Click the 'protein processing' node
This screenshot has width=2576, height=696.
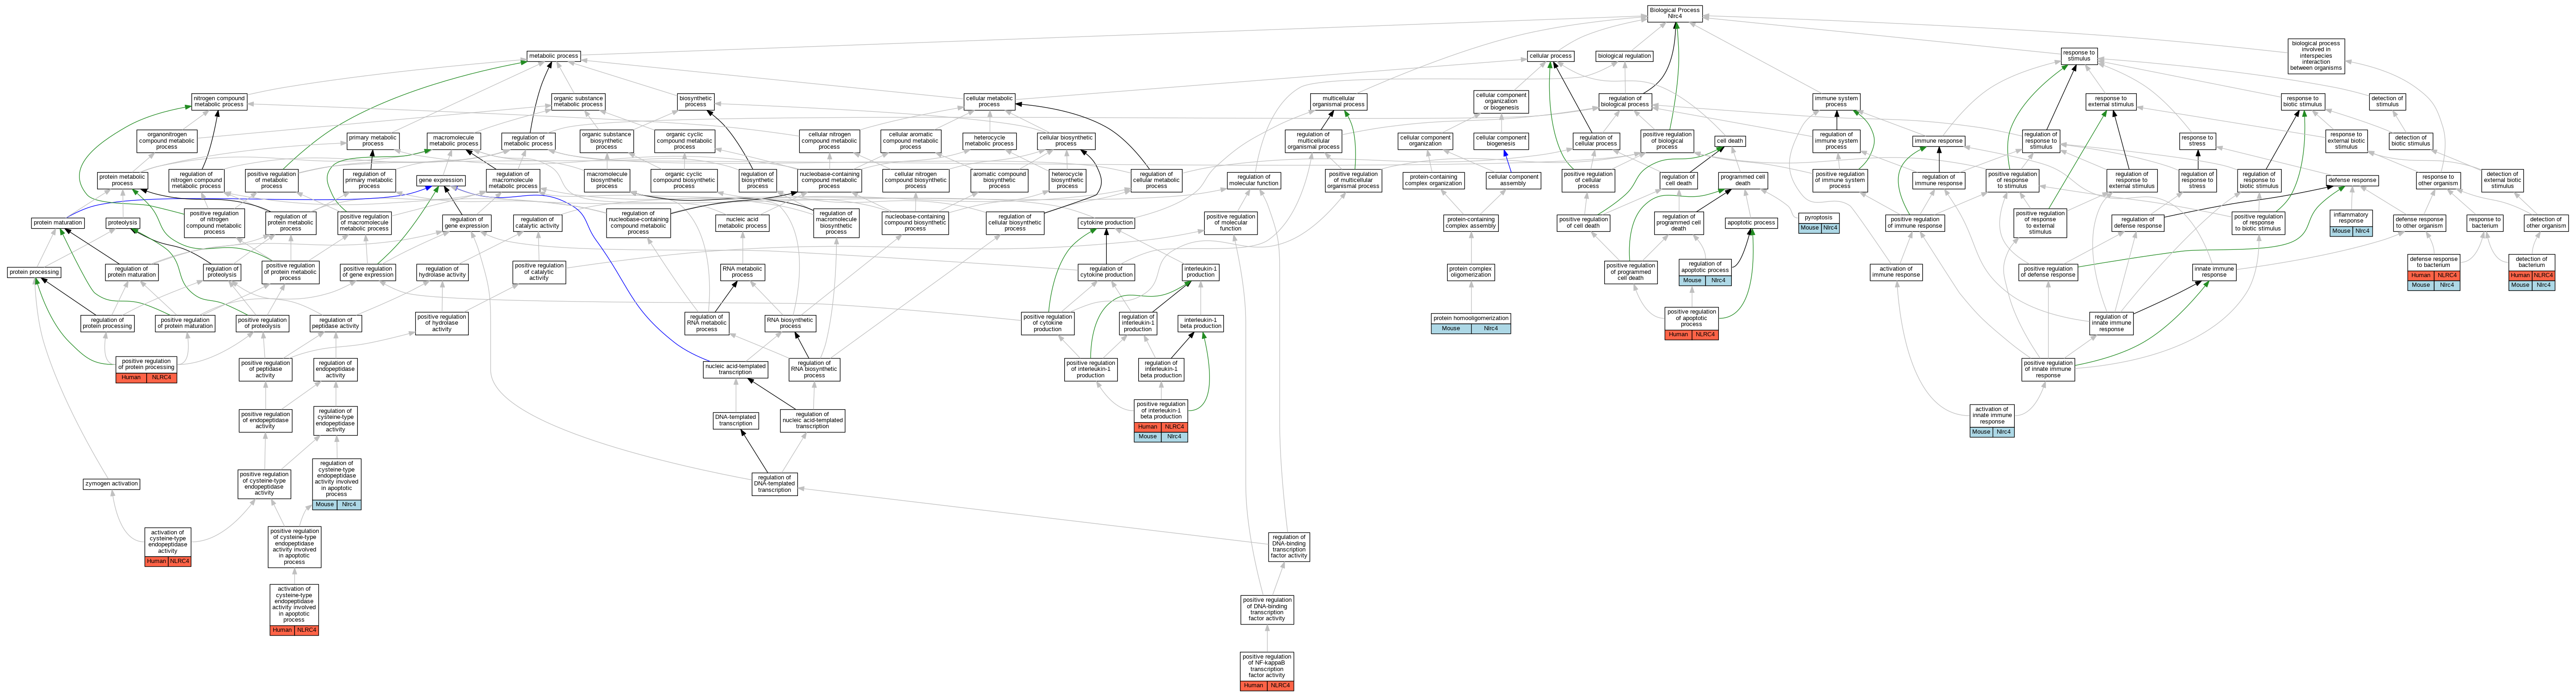[x=34, y=272]
